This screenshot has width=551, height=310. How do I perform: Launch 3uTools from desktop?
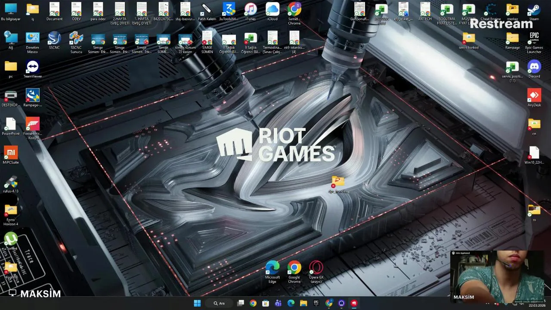pyautogui.click(x=229, y=12)
